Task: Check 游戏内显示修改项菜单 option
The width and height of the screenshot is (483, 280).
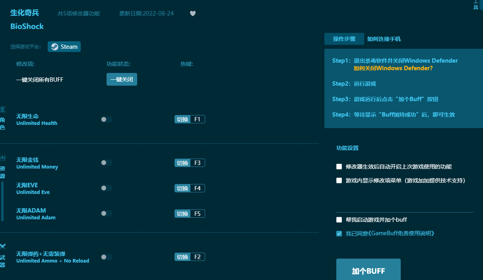Action: coord(339,180)
